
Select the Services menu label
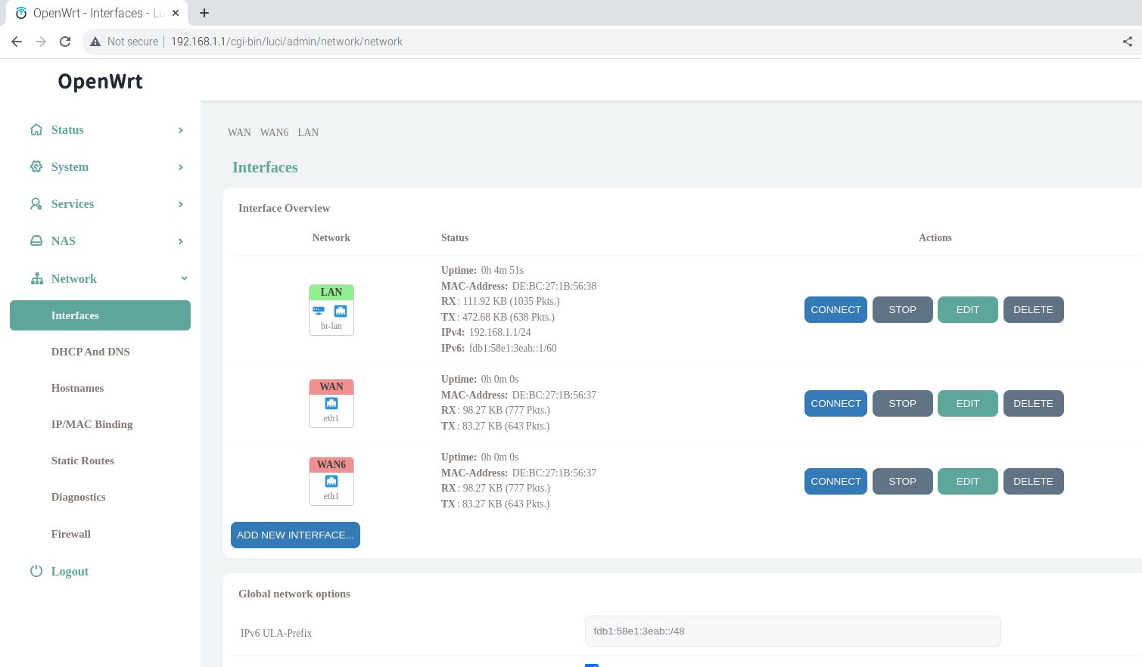click(73, 204)
